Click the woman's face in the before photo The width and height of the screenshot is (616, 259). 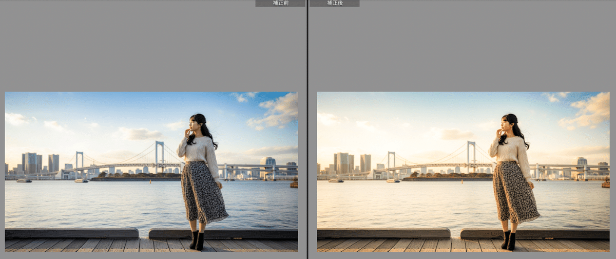point(194,124)
